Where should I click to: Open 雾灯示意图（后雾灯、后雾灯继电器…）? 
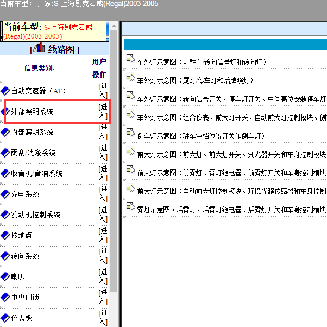pos(232,210)
